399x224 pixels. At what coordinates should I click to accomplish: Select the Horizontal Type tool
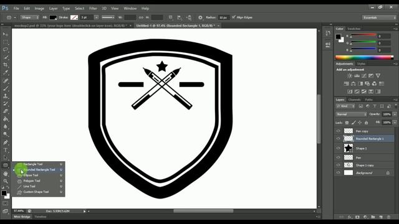coord(6,150)
